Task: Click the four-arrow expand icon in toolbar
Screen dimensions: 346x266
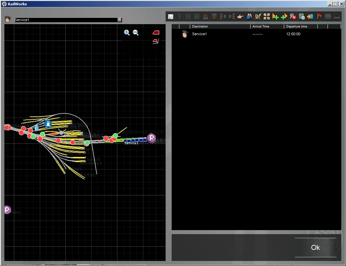Action: click(x=267, y=16)
